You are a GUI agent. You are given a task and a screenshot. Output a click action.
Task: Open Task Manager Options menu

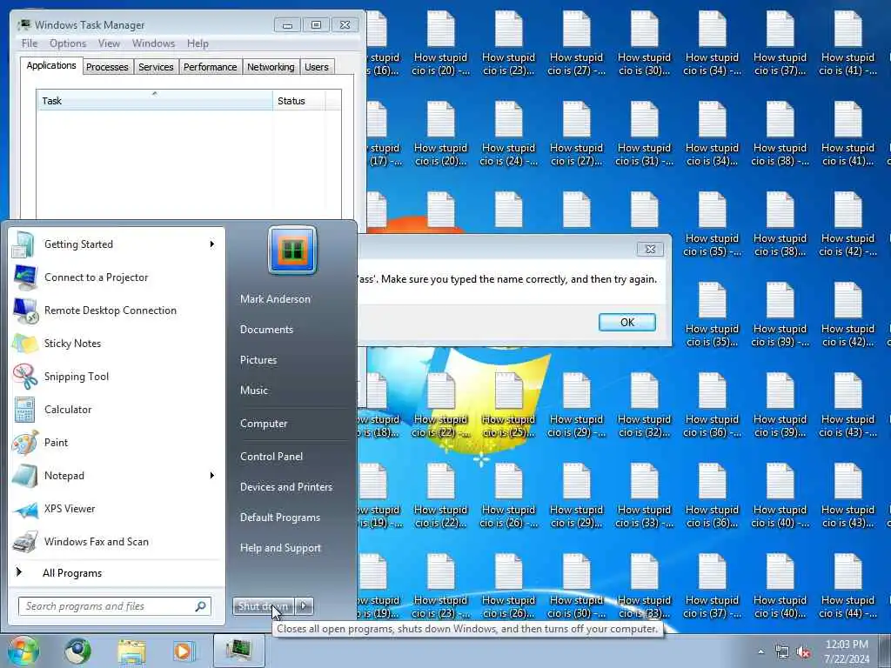pos(68,43)
